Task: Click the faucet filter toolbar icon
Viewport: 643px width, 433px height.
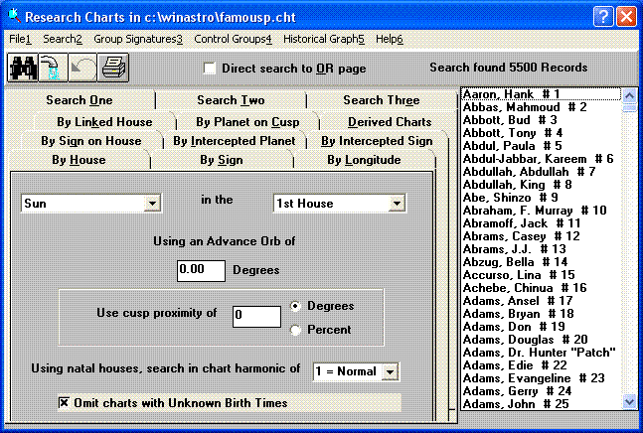Action: tap(53, 68)
